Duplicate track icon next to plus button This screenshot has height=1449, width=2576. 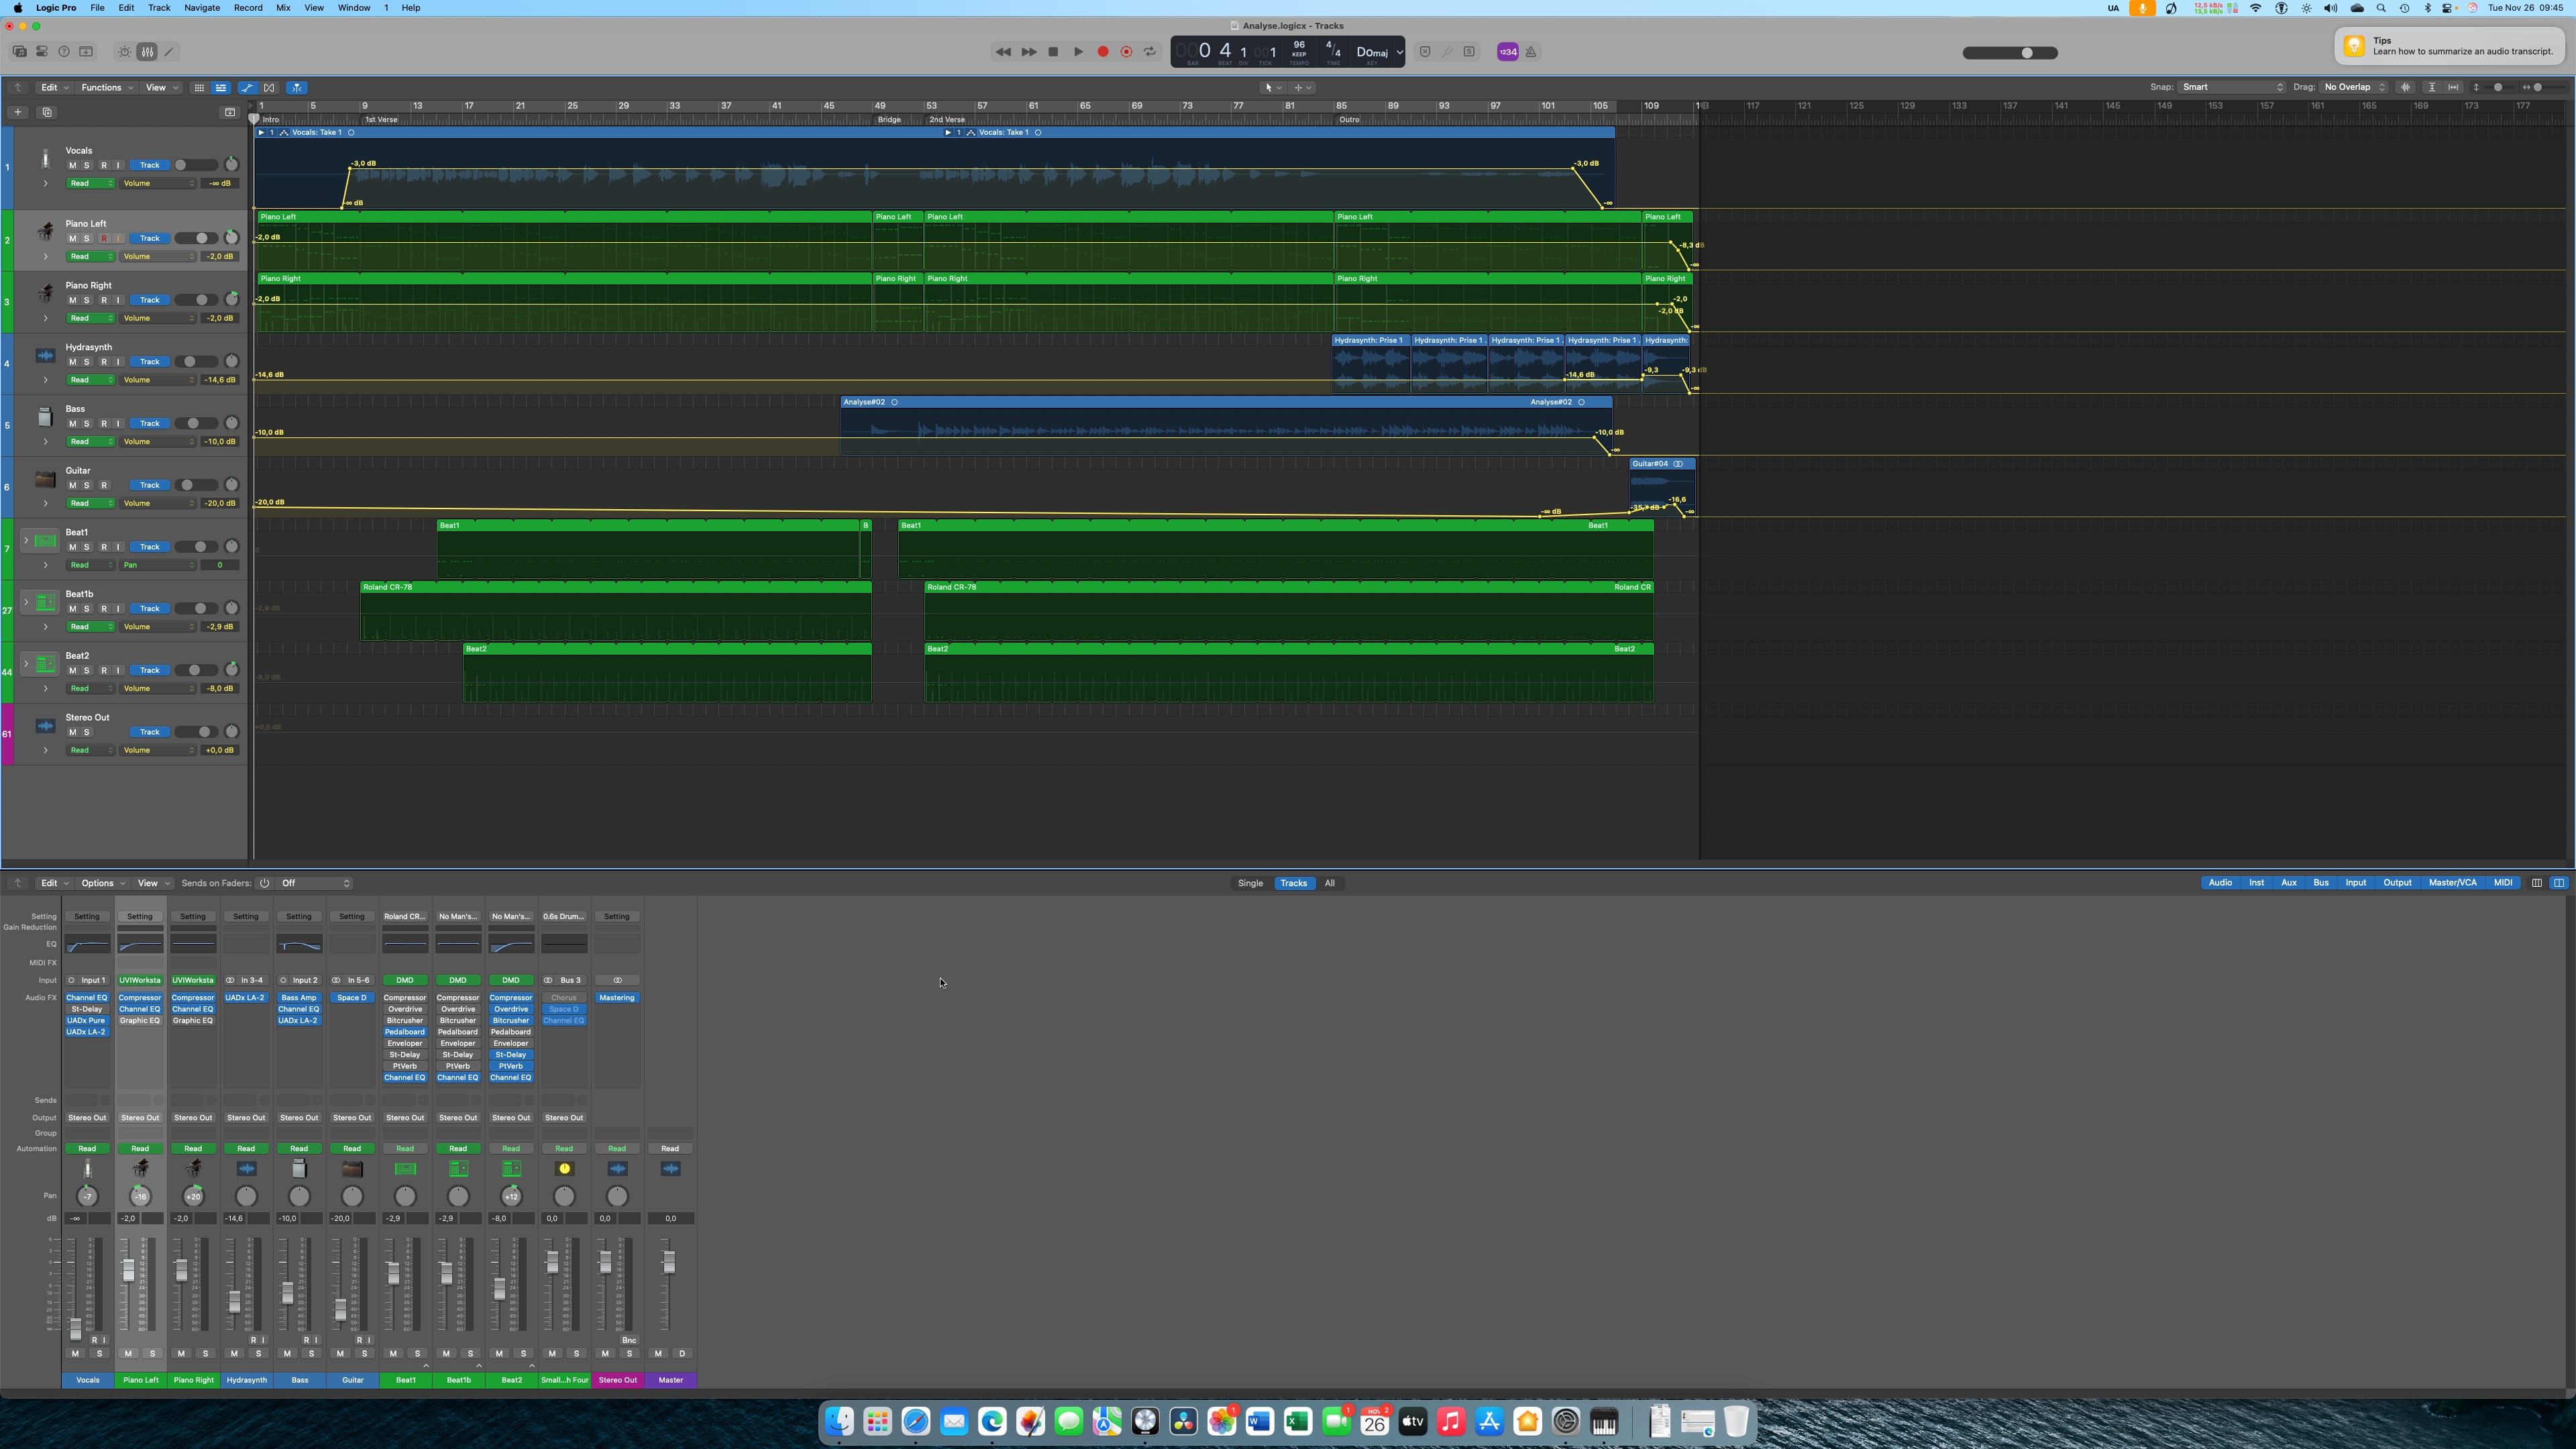47,112
